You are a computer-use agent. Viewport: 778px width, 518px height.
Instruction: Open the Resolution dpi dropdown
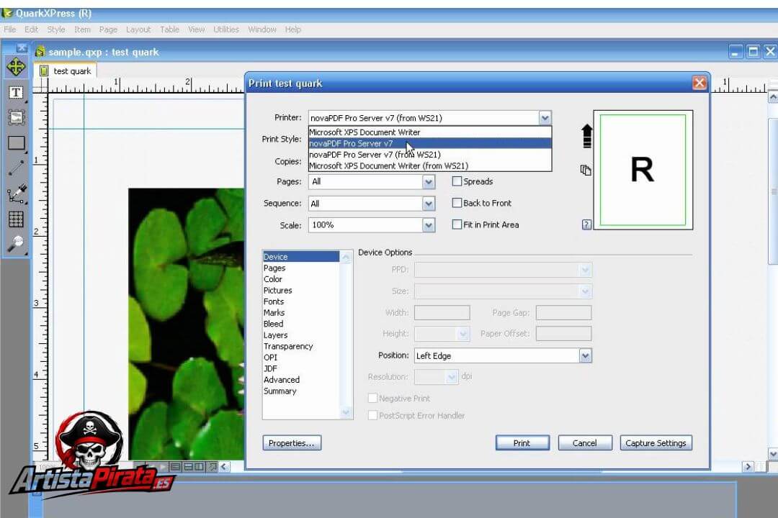click(x=452, y=377)
